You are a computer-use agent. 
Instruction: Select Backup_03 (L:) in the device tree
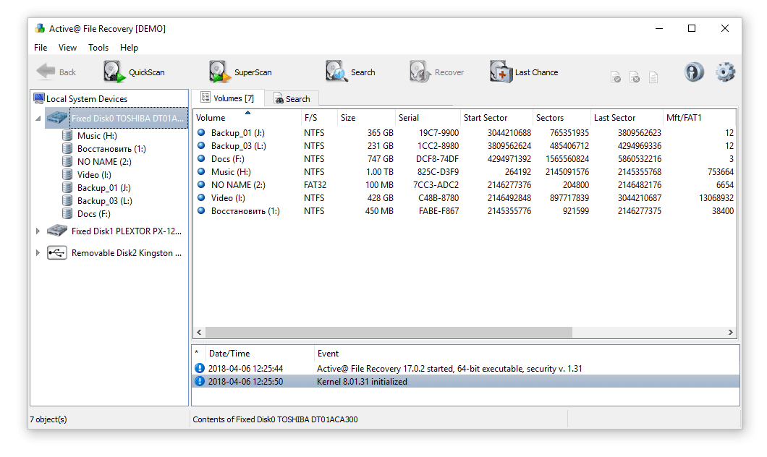(x=105, y=201)
